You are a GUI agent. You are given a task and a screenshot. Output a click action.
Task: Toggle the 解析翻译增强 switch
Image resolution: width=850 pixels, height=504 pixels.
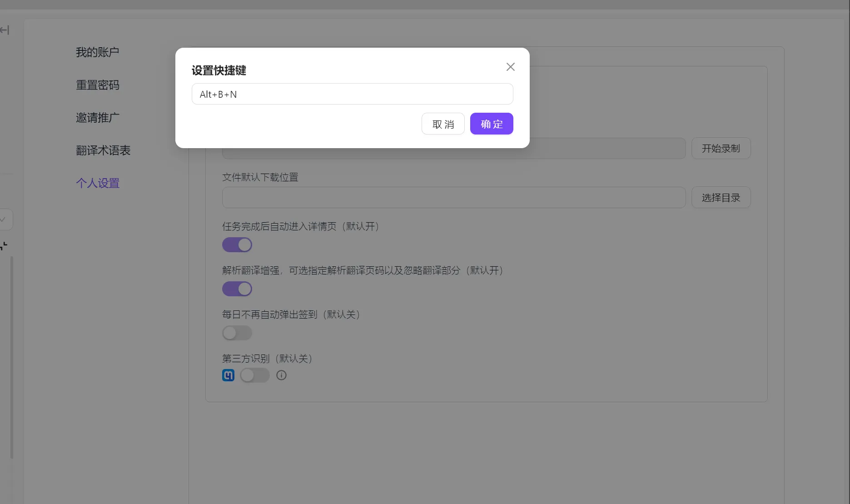click(x=237, y=289)
